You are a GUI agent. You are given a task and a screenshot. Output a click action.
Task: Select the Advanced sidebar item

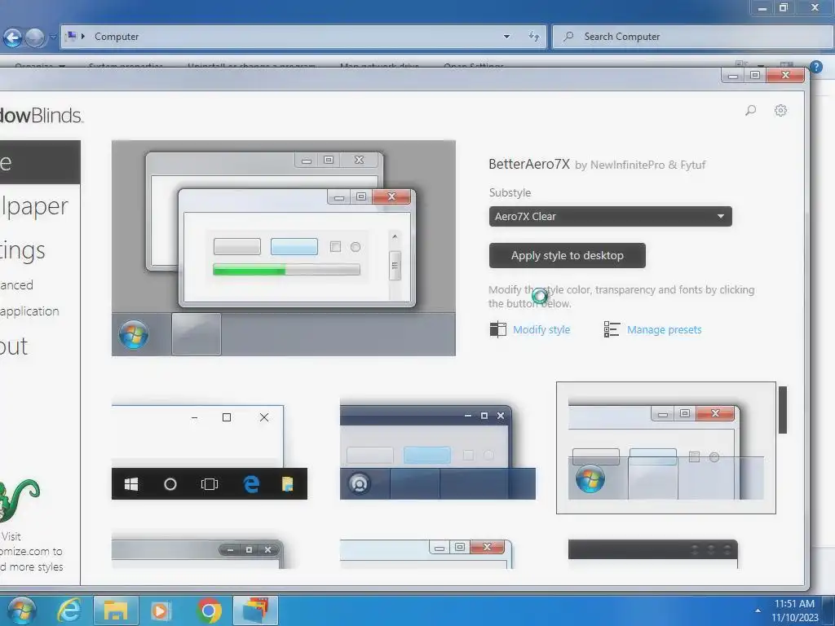pyautogui.click(x=16, y=284)
